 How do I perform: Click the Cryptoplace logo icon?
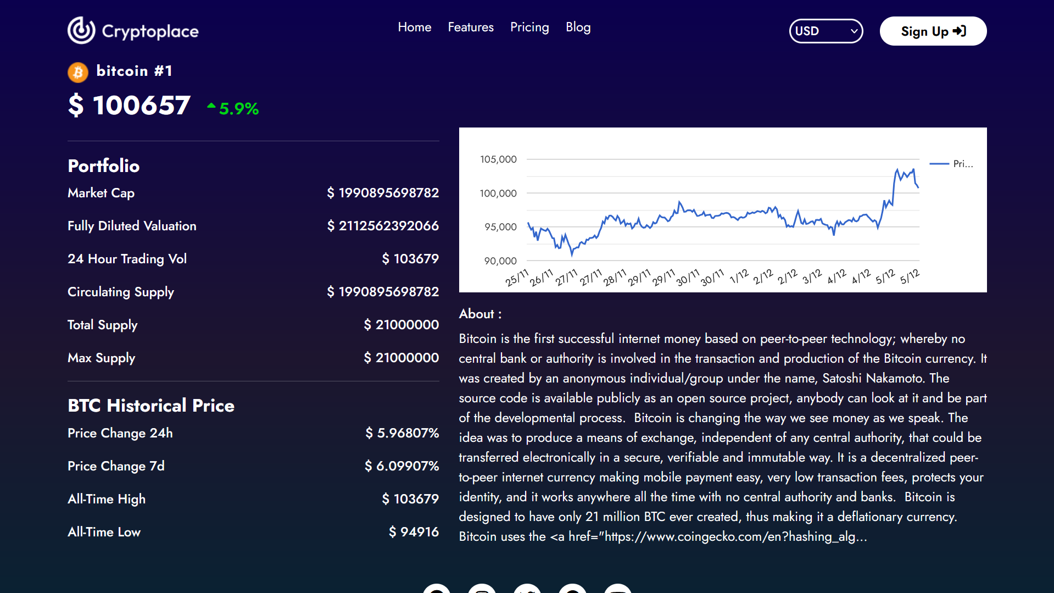click(x=81, y=30)
